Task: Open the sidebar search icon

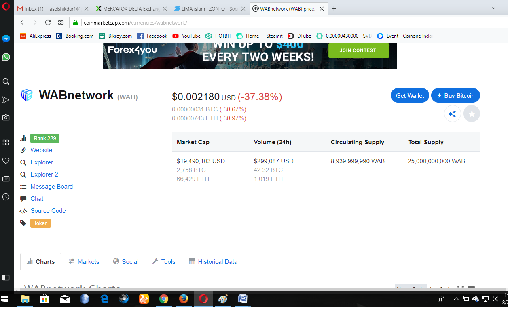Action: [6, 82]
